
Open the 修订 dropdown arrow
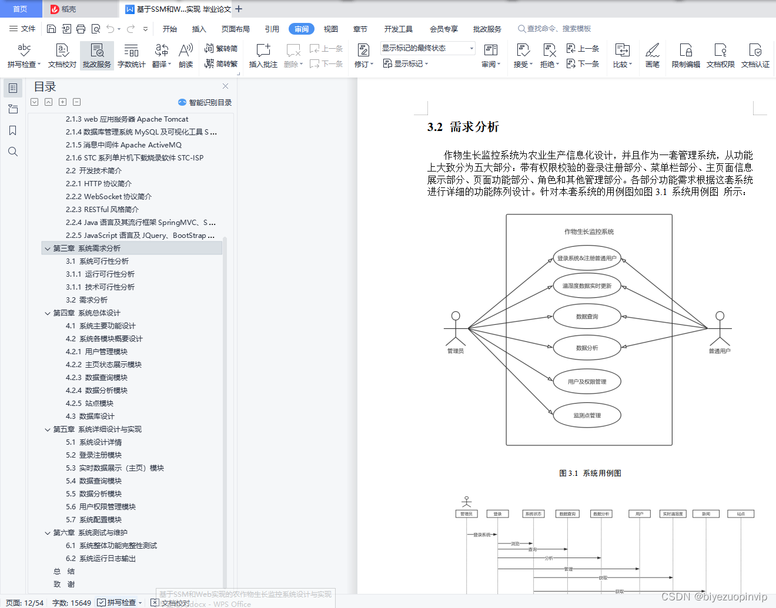pos(370,65)
